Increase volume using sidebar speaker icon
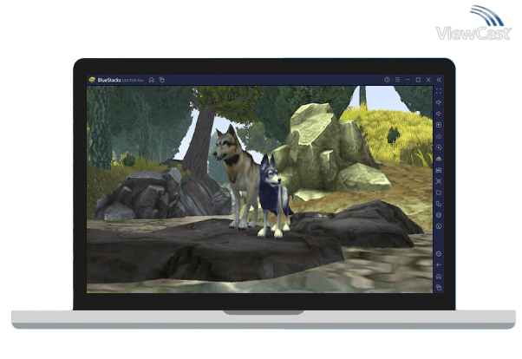The image size is (522, 359). (x=439, y=102)
